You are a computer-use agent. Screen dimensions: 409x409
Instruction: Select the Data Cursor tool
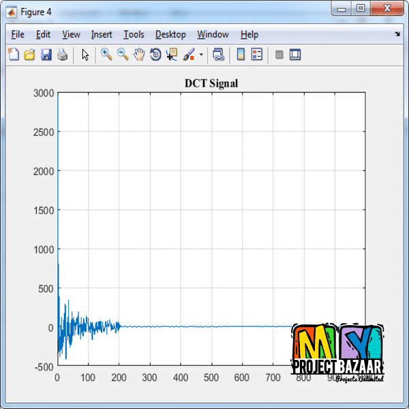coord(172,55)
